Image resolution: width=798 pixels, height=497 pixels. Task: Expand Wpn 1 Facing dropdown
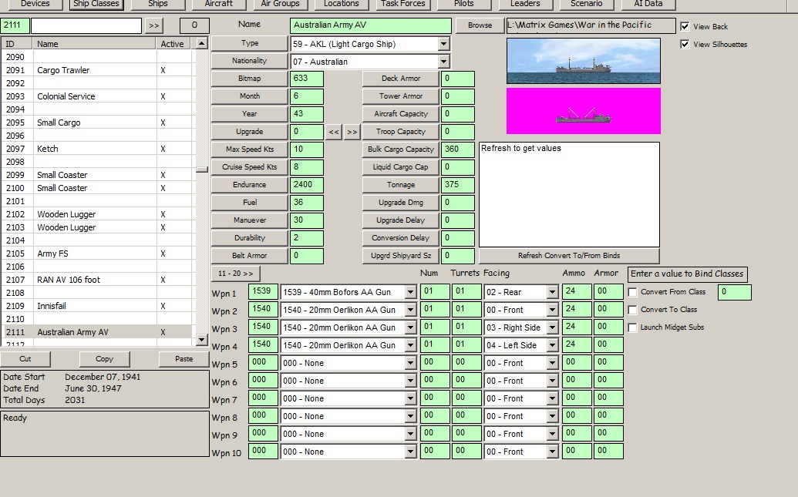click(x=552, y=292)
